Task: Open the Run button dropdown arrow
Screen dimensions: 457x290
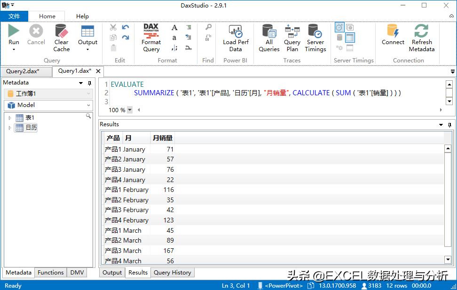Action: [x=14, y=50]
